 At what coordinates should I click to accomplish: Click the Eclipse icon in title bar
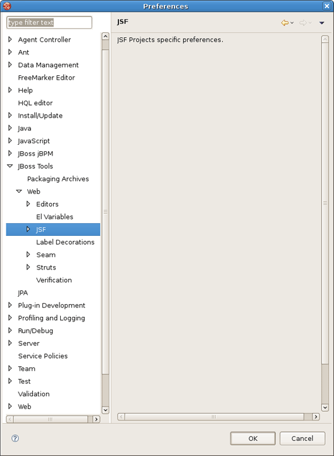click(7, 6)
